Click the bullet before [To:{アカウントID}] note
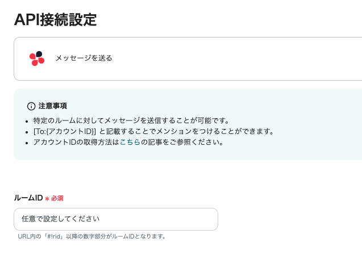Viewport: 362px width, 255px height. 27,132
